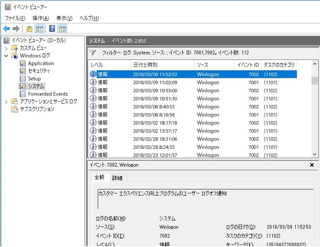Sort by the ソース column header

tap(214, 65)
